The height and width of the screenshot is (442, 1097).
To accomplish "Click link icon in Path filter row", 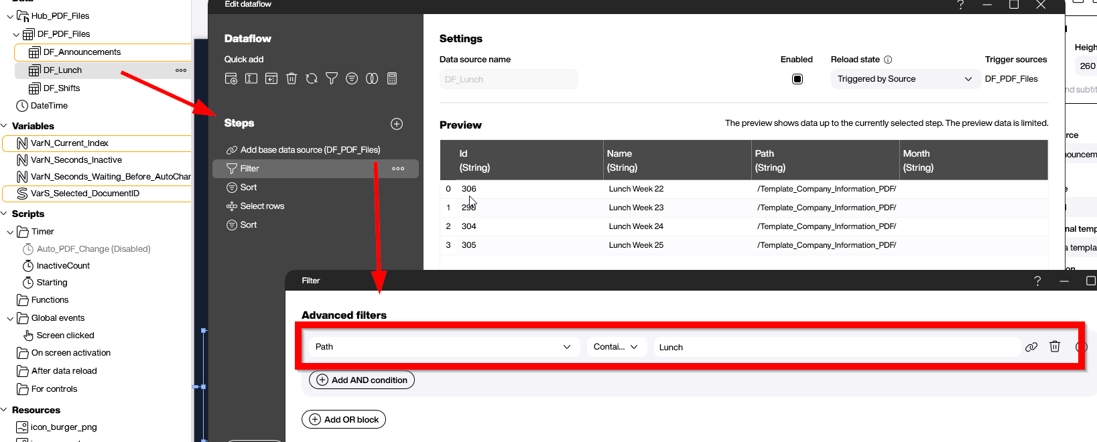I will pos(1031,346).
